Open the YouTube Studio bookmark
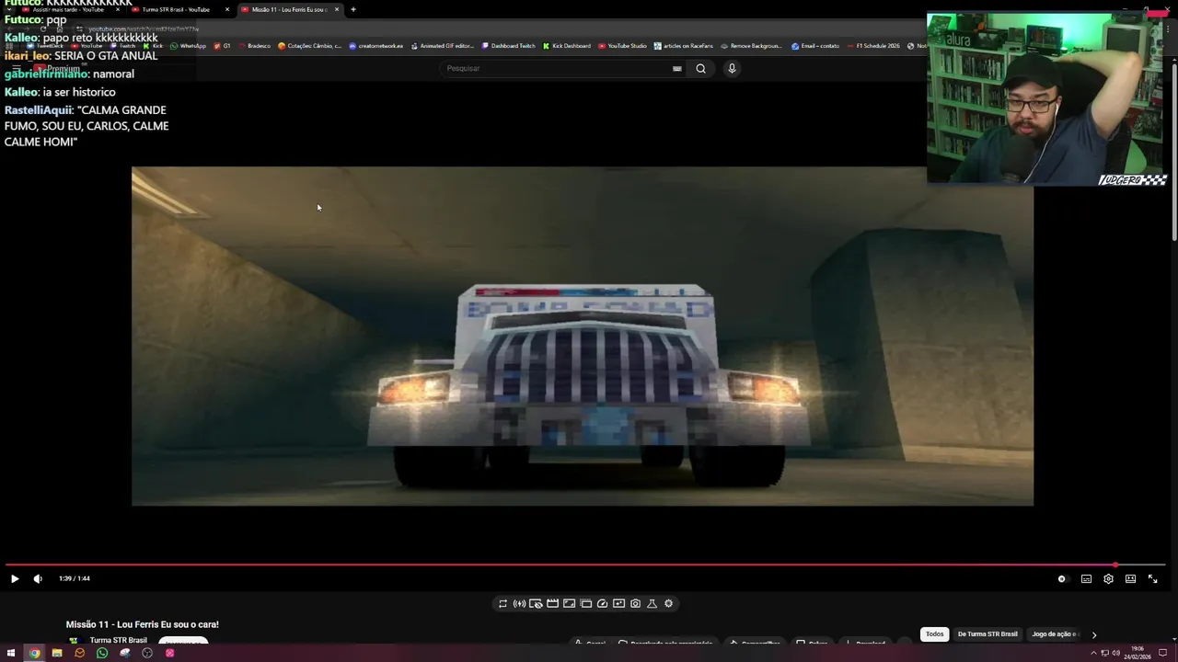The image size is (1178, 662). point(622,46)
